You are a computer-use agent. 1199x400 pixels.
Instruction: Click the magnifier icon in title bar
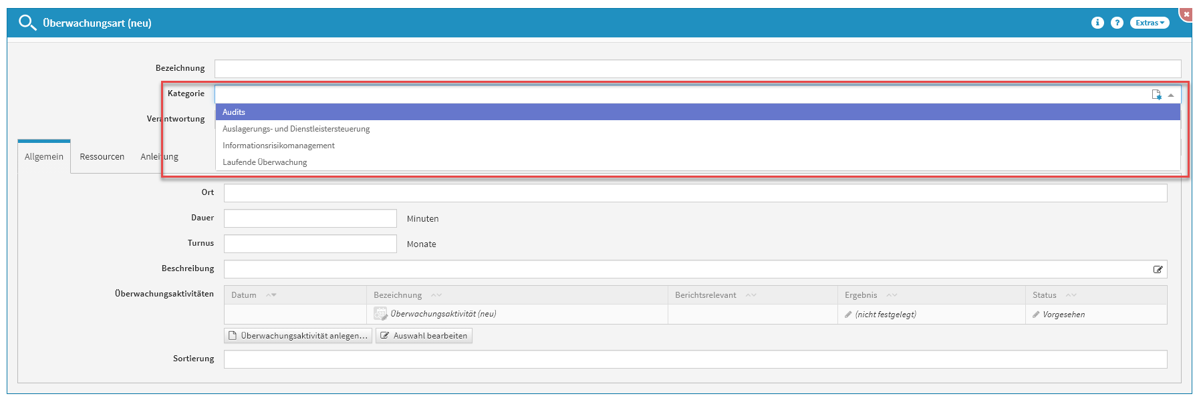pyautogui.click(x=27, y=23)
